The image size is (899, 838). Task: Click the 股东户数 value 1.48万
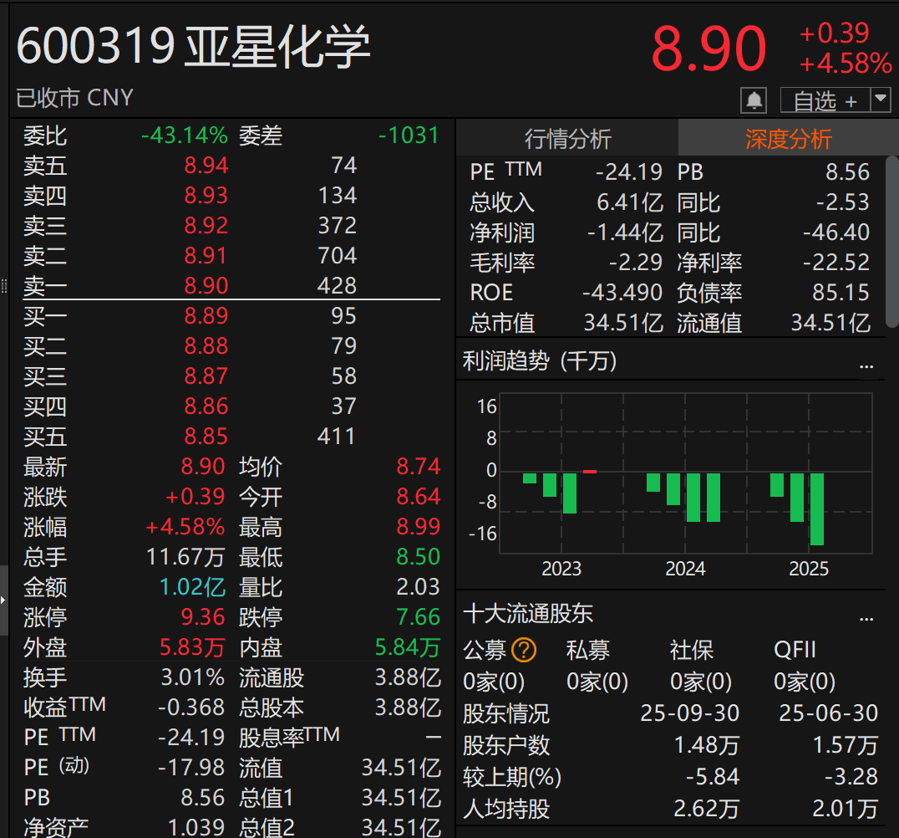[x=706, y=745]
